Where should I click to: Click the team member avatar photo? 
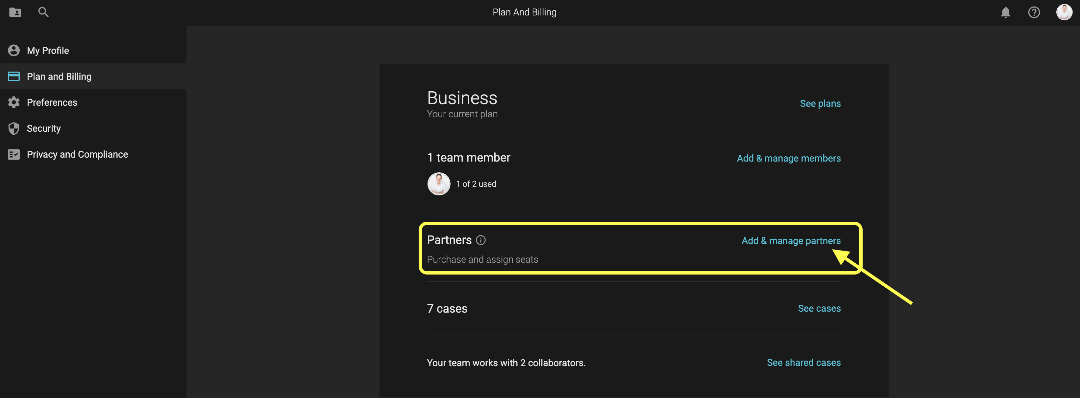438,184
